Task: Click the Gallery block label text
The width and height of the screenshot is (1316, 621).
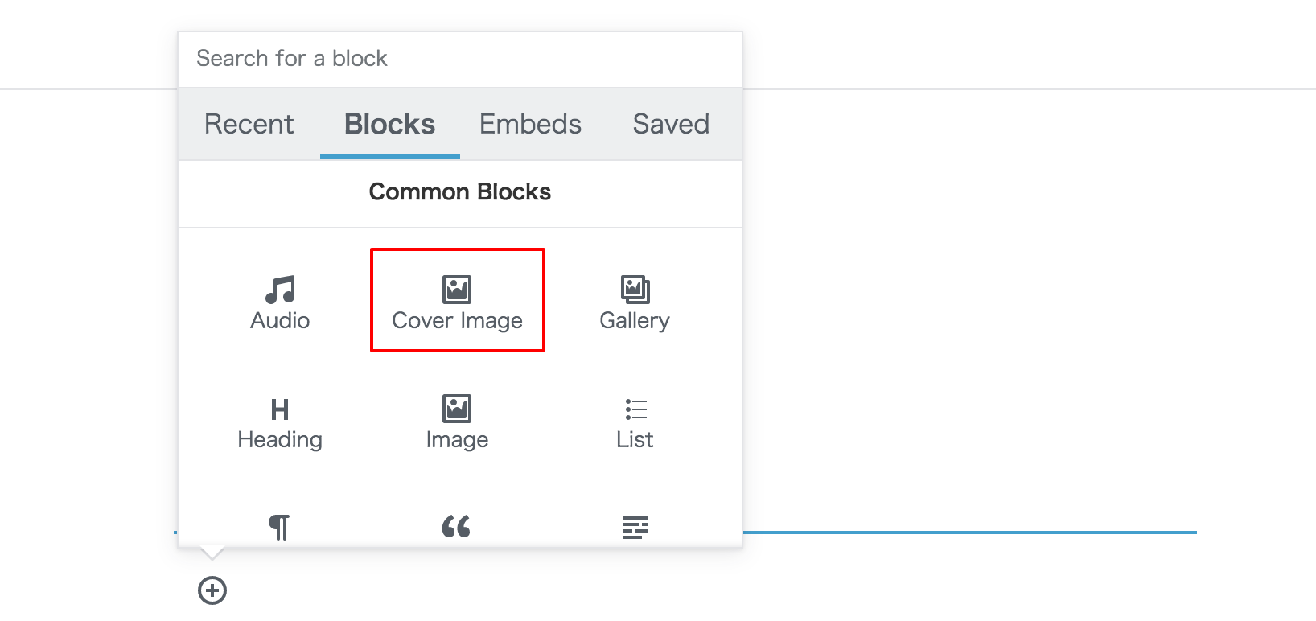Action: click(635, 320)
